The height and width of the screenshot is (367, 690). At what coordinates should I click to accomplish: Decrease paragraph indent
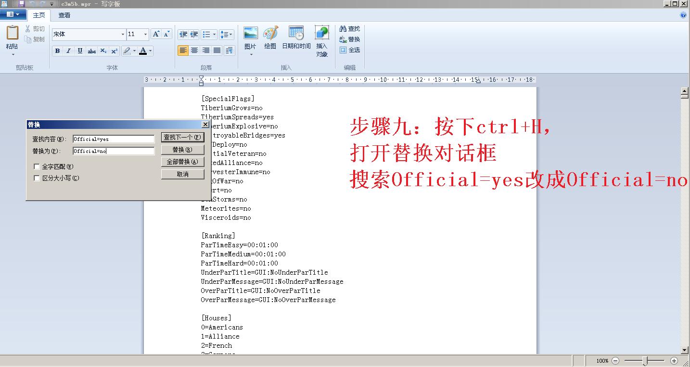tap(183, 35)
